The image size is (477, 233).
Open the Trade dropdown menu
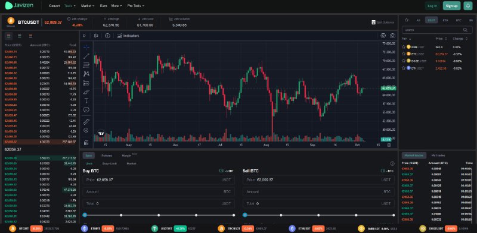click(70, 6)
